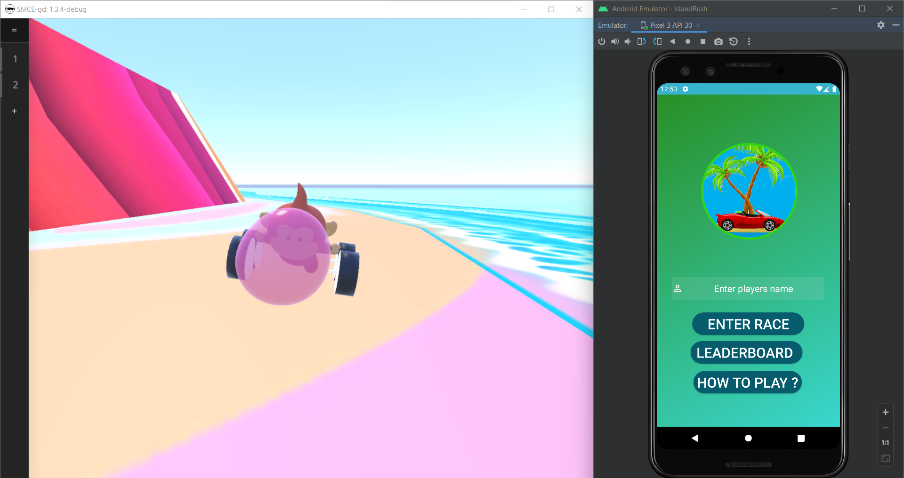
Task: Add a new sketch with the plus icon
Action: 14,111
